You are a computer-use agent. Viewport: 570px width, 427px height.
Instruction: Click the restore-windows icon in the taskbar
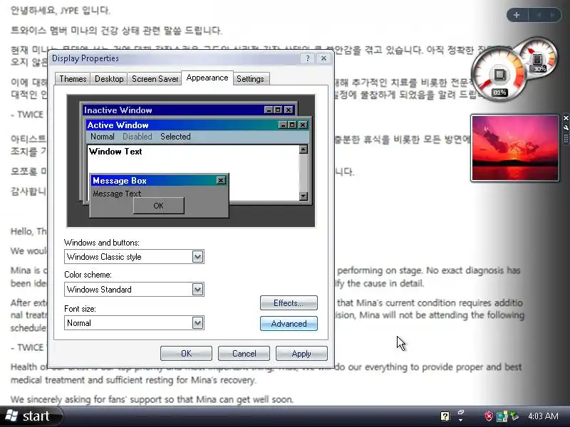[461, 413]
